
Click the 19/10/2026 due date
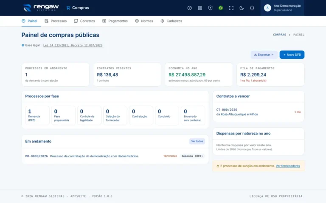[170, 156]
